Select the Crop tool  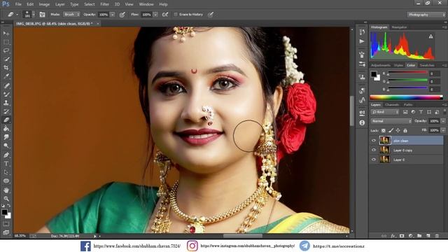(6, 68)
